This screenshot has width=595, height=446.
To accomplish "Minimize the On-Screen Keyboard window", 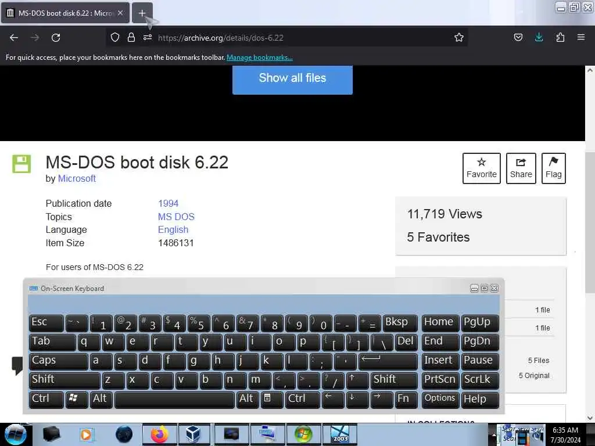I will pyautogui.click(x=474, y=289).
